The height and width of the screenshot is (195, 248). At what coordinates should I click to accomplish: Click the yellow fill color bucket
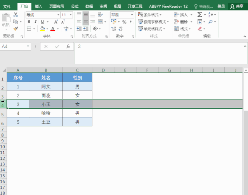(42, 29)
